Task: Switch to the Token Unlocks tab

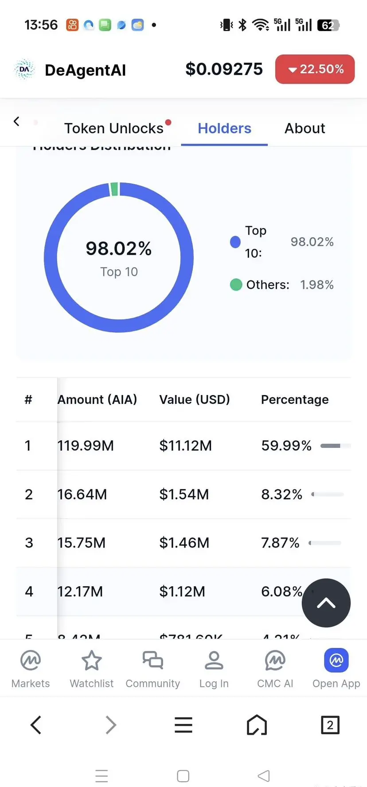Action: tap(114, 128)
